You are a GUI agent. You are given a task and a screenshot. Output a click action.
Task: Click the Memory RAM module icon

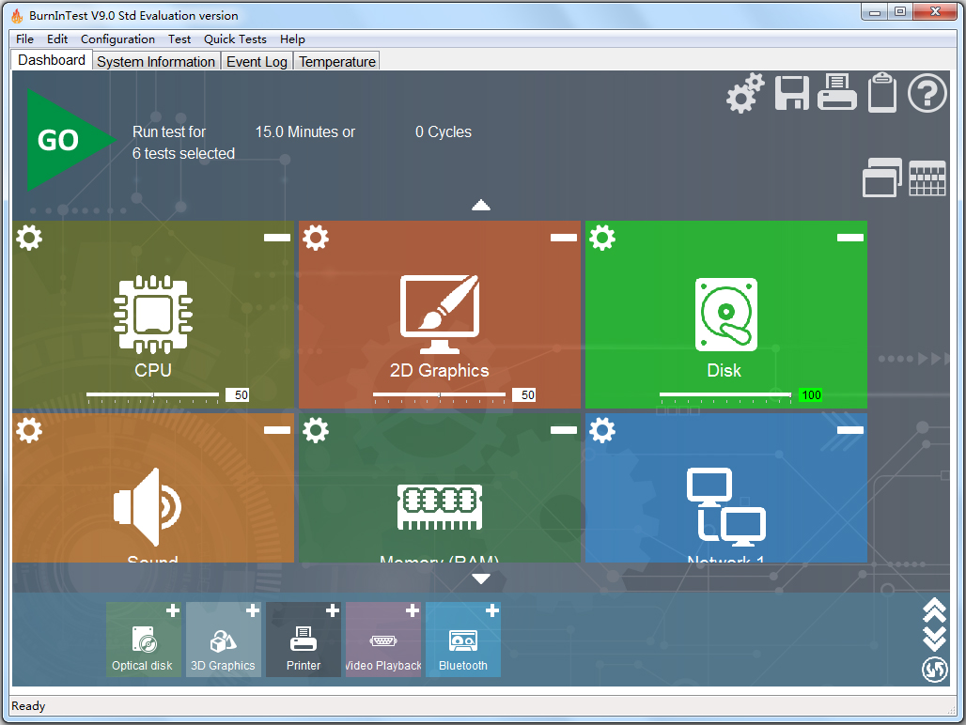(x=439, y=507)
